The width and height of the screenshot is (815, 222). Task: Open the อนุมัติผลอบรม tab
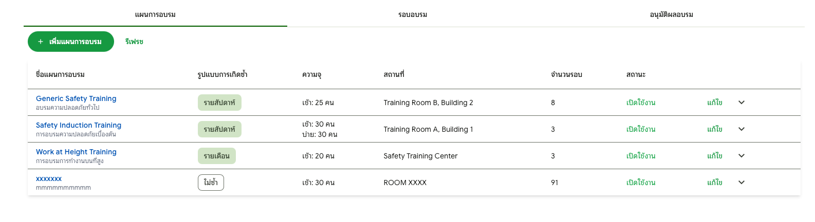(x=671, y=14)
